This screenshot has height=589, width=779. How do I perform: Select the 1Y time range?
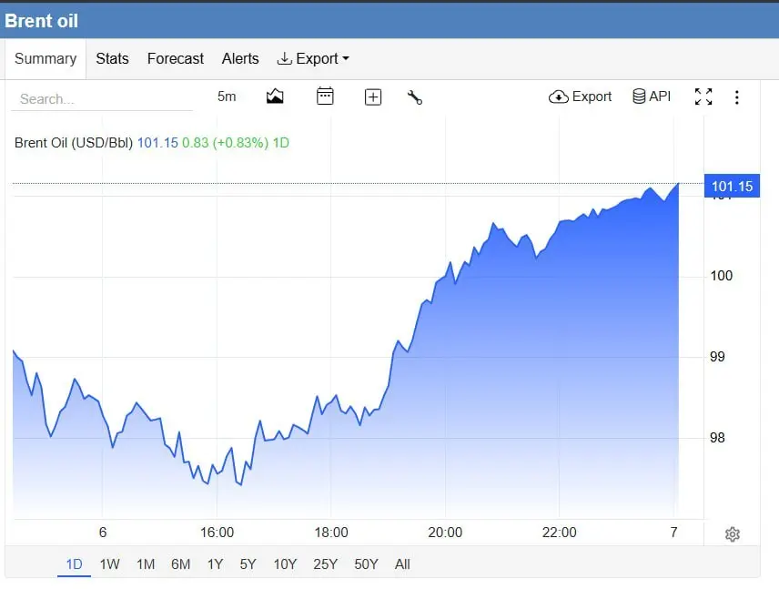[215, 564]
